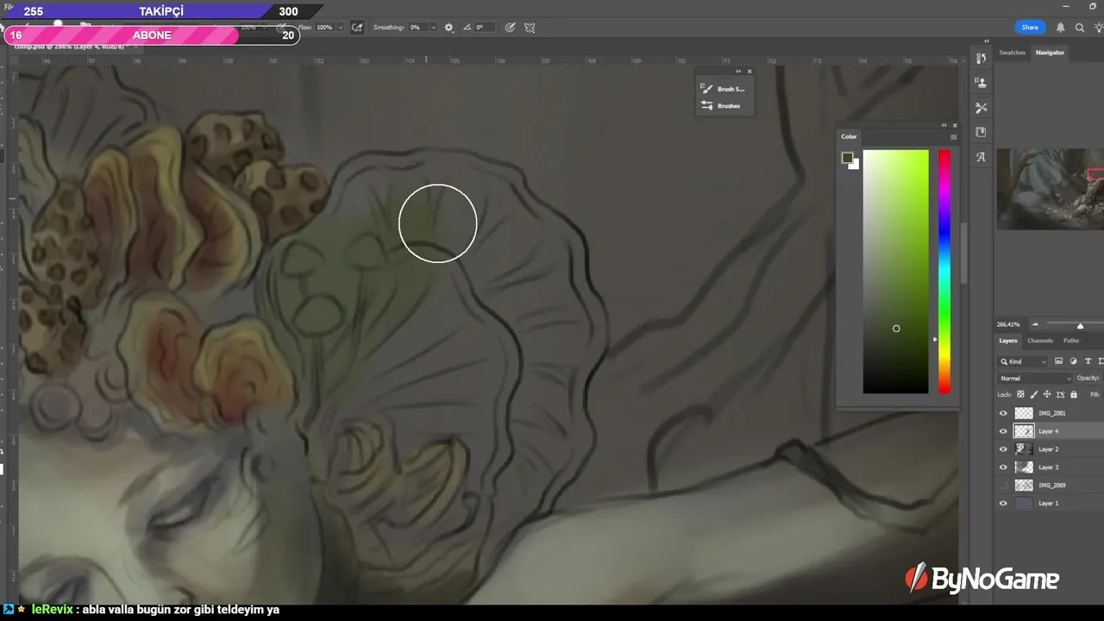Pick color in saturation-brightness field
Image resolution: width=1104 pixels, height=621 pixels.
click(x=895, y=272)
